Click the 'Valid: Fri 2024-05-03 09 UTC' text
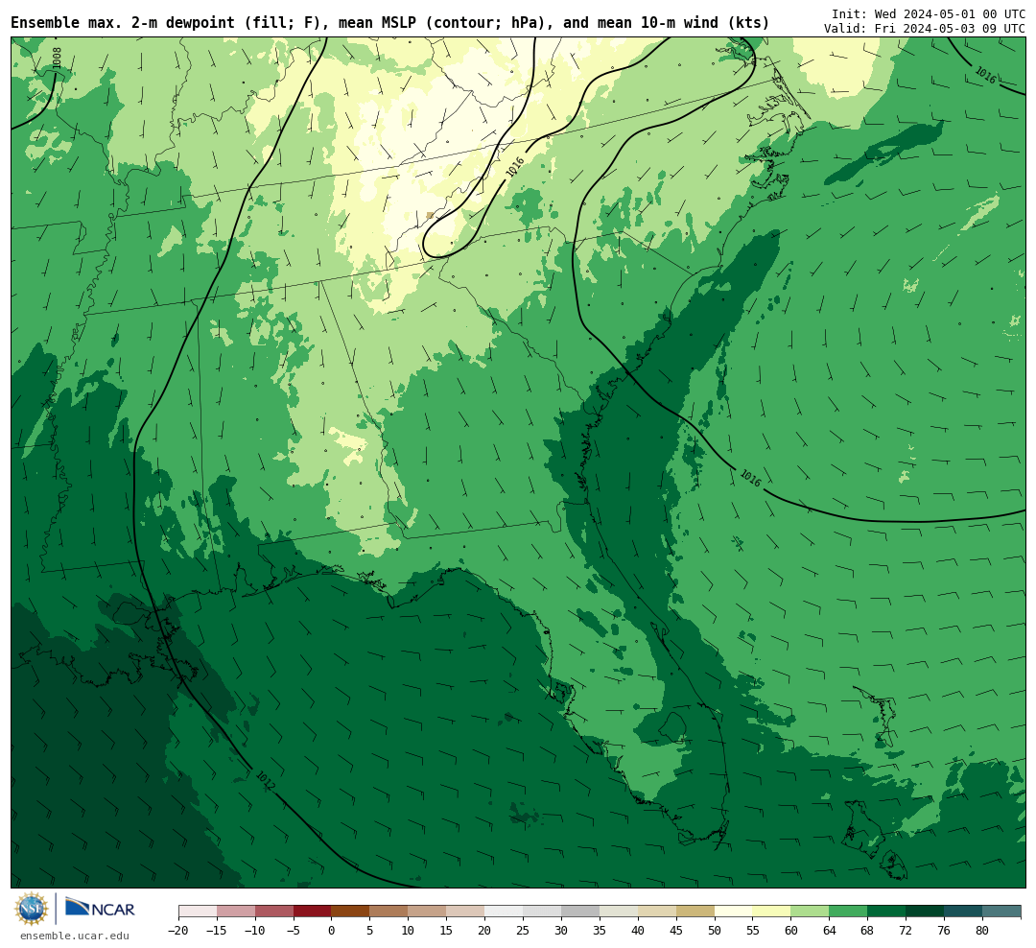The height and width of the screenshot is (948, 1036). 925,29
